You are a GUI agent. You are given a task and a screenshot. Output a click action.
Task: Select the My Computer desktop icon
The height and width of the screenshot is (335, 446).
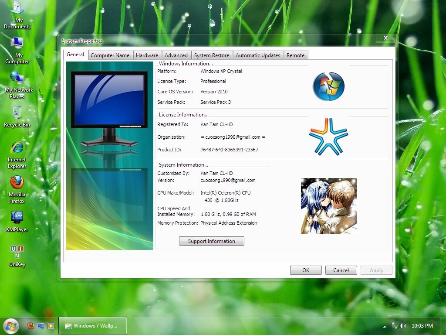(x=17, y=44)
